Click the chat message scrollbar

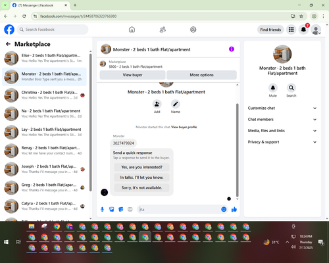click(x=237, y=150)
